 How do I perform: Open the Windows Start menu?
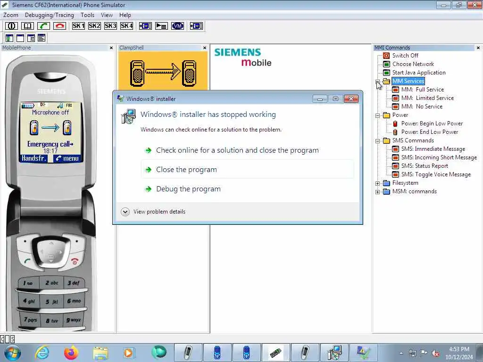tap(13, 353)
